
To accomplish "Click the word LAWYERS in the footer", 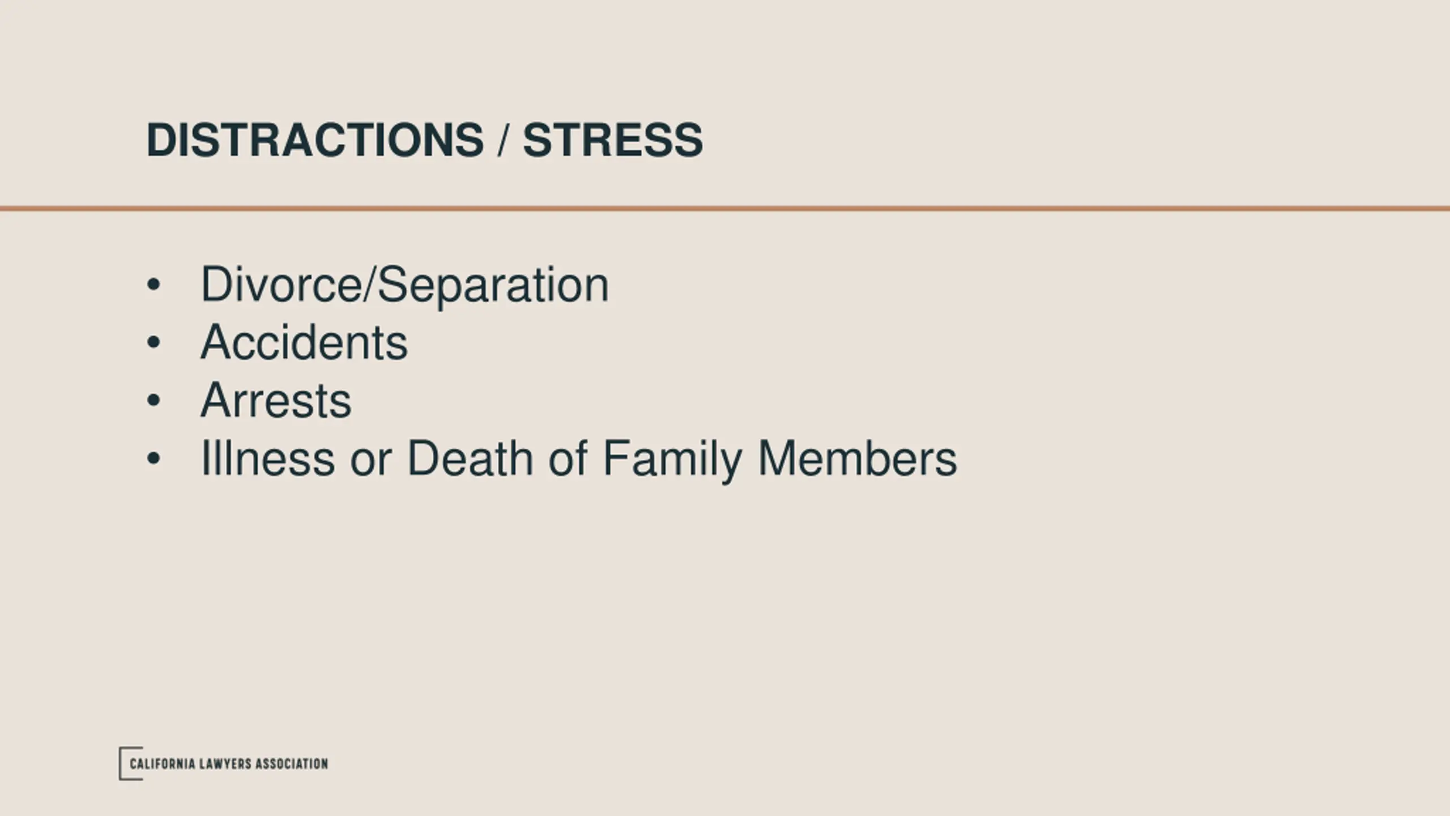I will click(x=225, y=764).
